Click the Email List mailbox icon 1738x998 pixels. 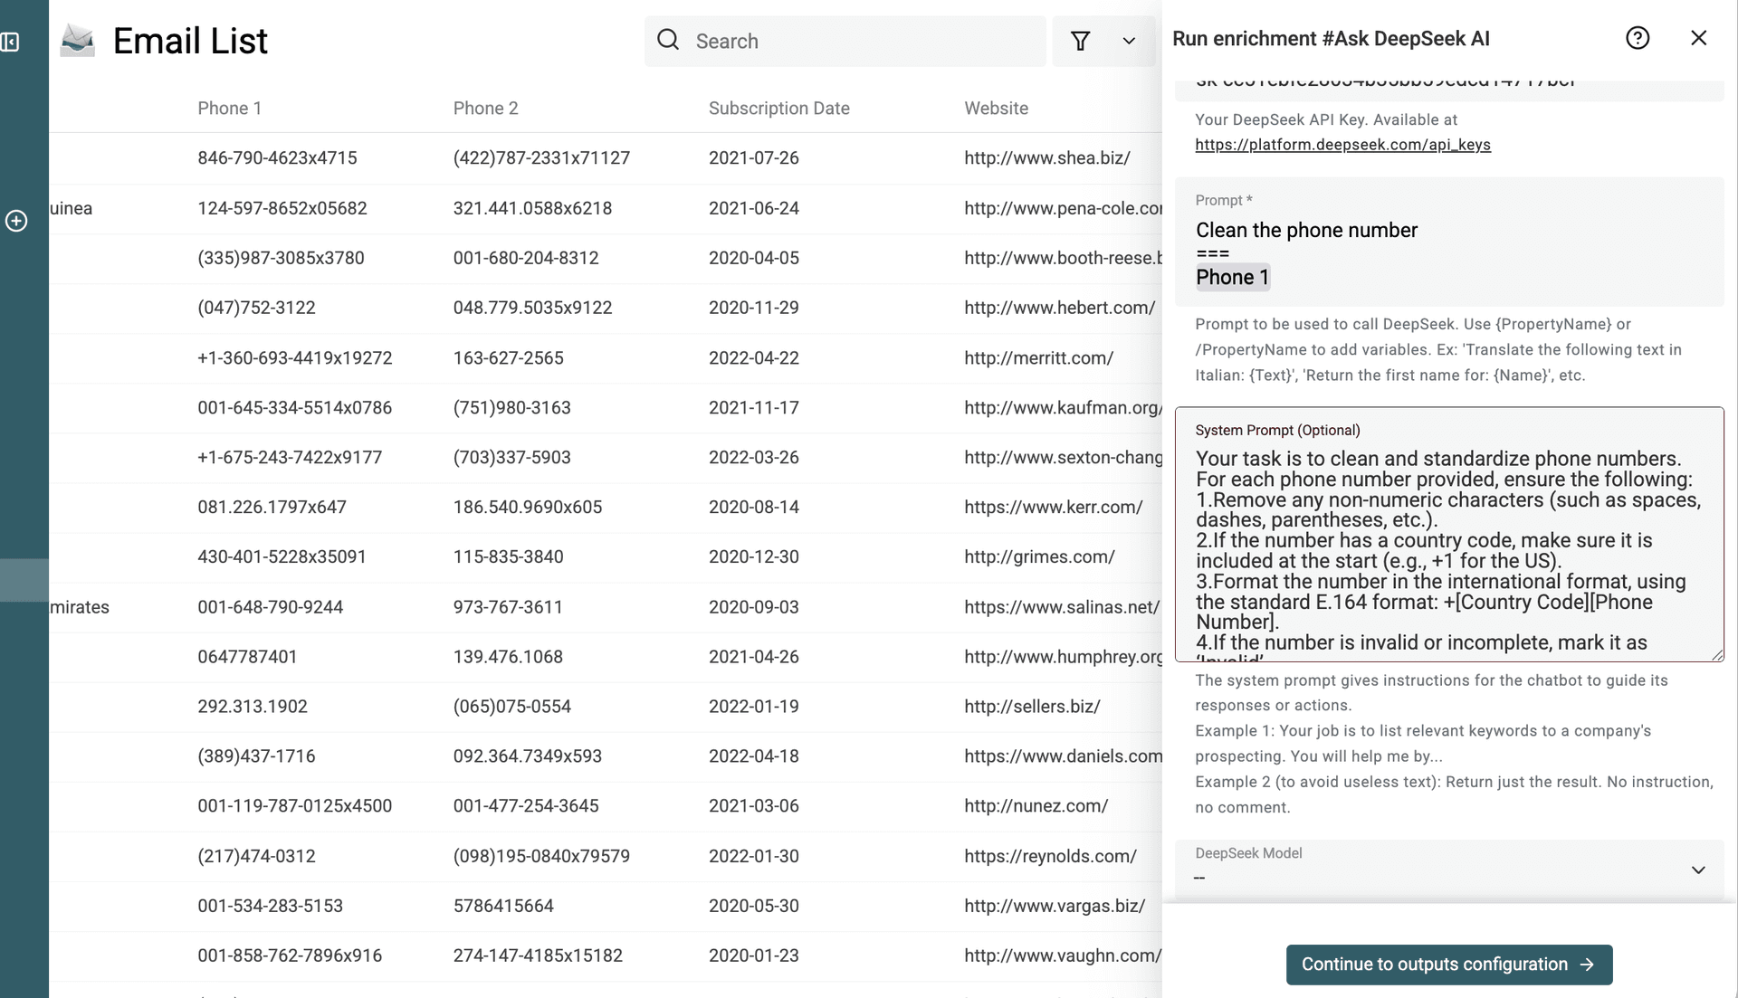point(77,41)
